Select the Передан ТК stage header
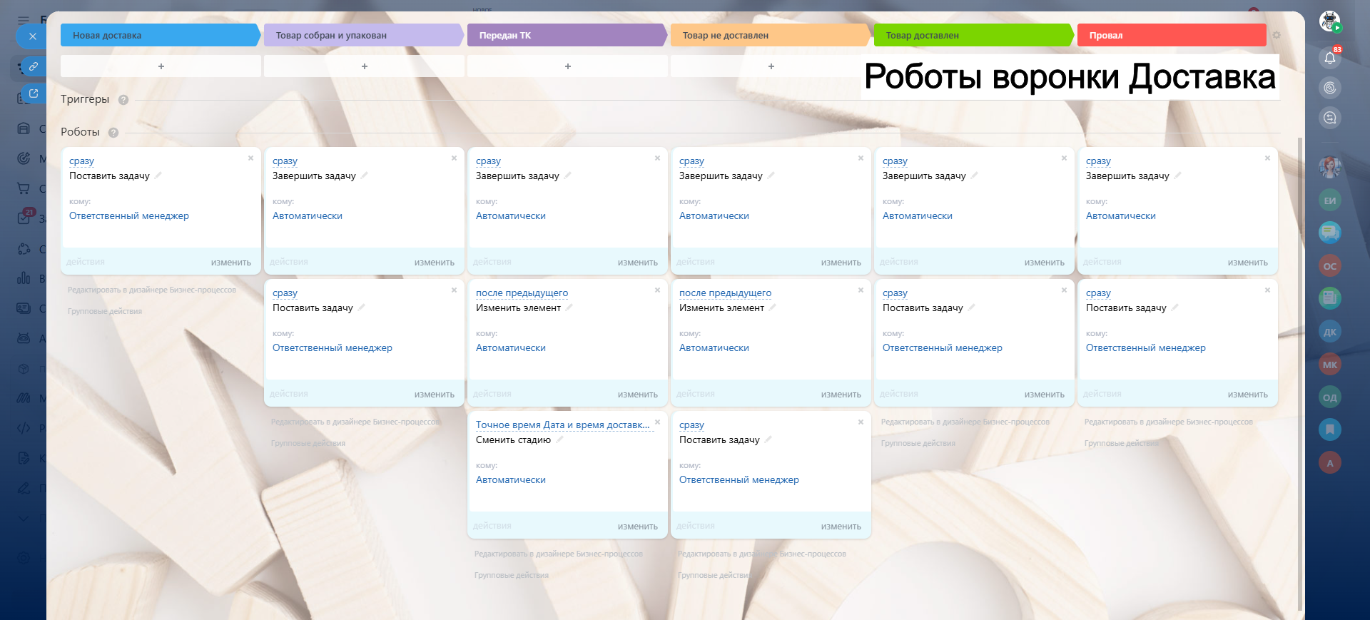The image size is (1370, 620). [x=567, y=35]
